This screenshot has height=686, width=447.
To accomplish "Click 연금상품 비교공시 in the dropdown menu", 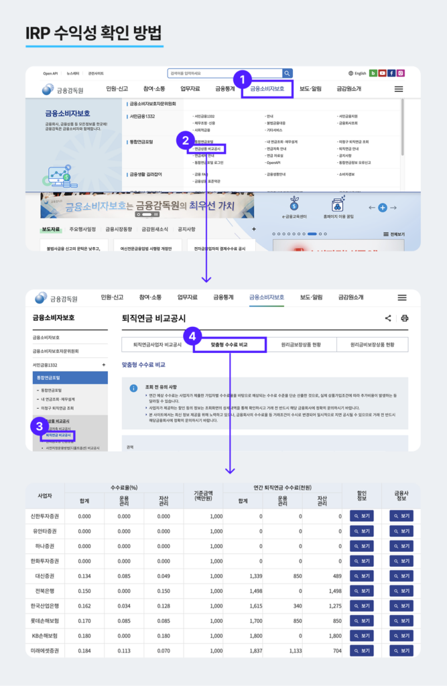I will click(x=208, y=149).
